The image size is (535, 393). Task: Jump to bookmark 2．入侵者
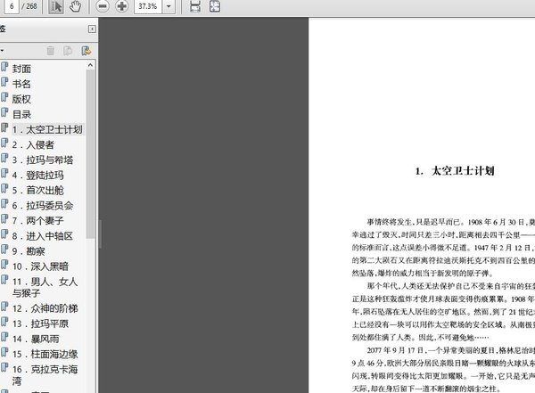pos(33,145)
